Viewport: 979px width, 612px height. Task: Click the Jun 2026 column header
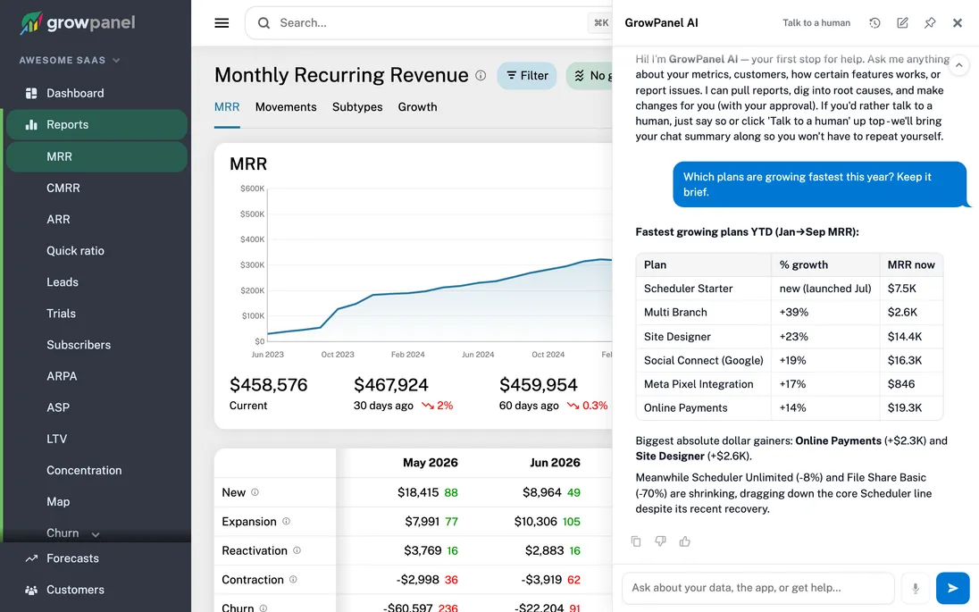pos(555,463)
